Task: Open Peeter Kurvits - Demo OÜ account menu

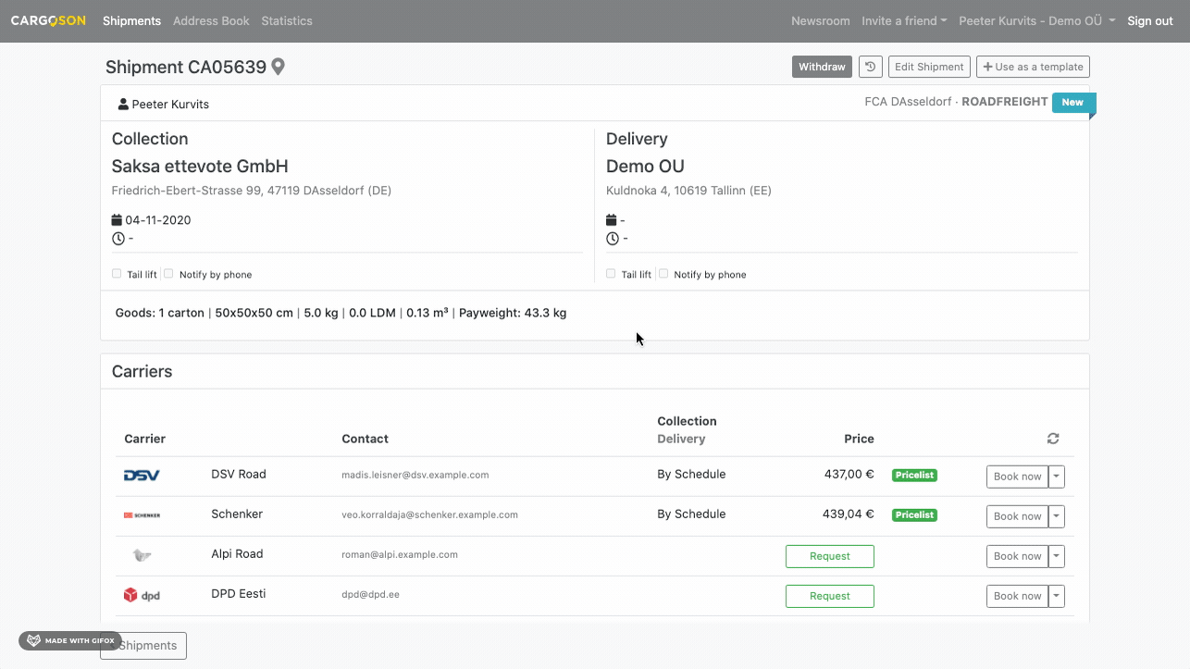Action: coord(1036,20)
